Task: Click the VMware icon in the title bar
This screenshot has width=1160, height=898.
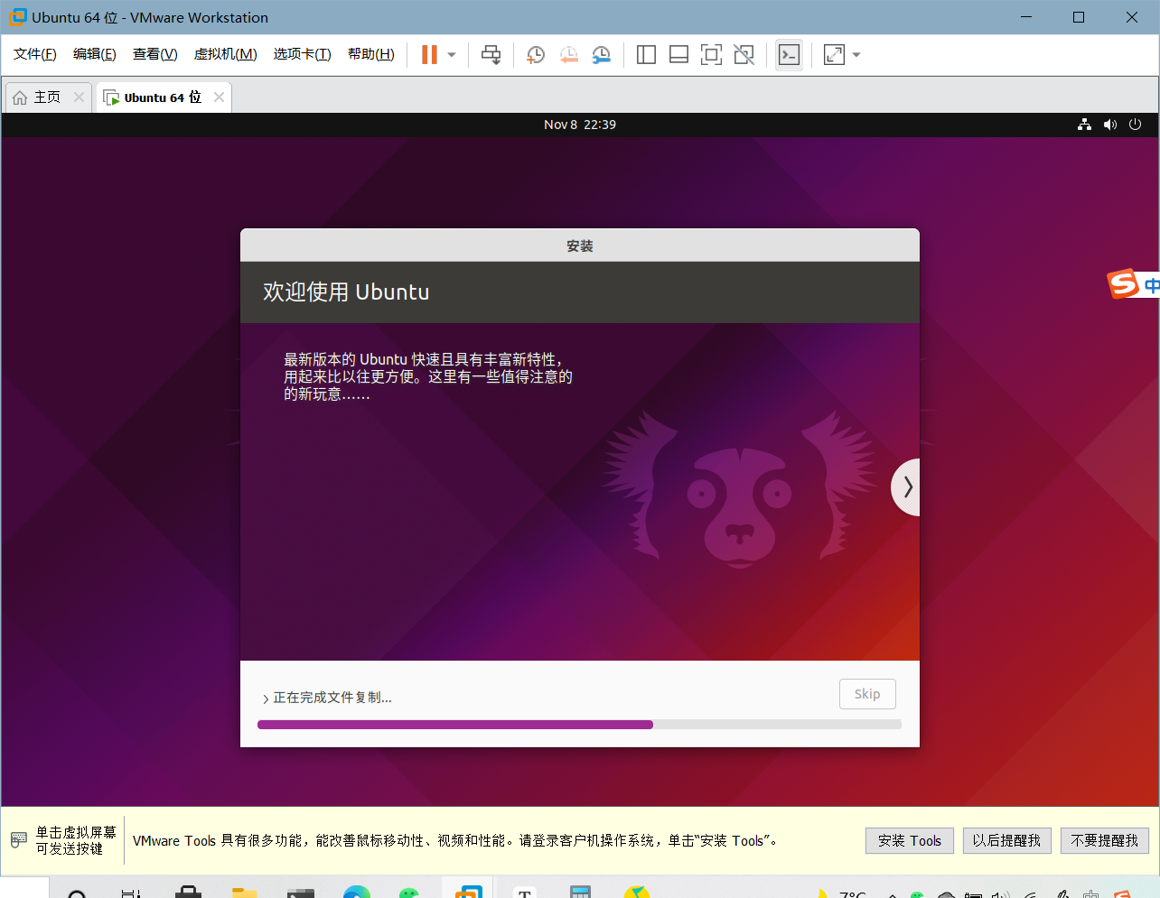Action: click(x=17, y=17)
